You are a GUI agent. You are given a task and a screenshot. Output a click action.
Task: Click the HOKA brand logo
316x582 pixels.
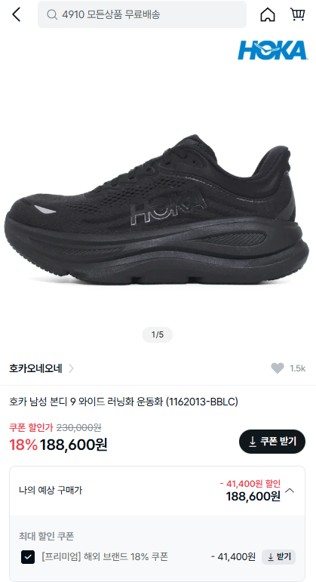272,50
